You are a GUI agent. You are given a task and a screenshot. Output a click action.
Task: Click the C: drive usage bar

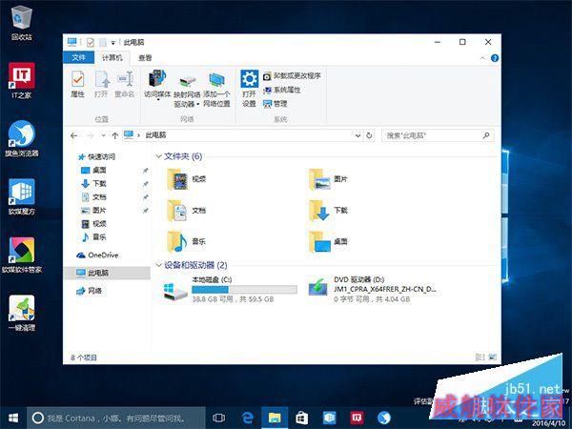click(x=244, y=290)
